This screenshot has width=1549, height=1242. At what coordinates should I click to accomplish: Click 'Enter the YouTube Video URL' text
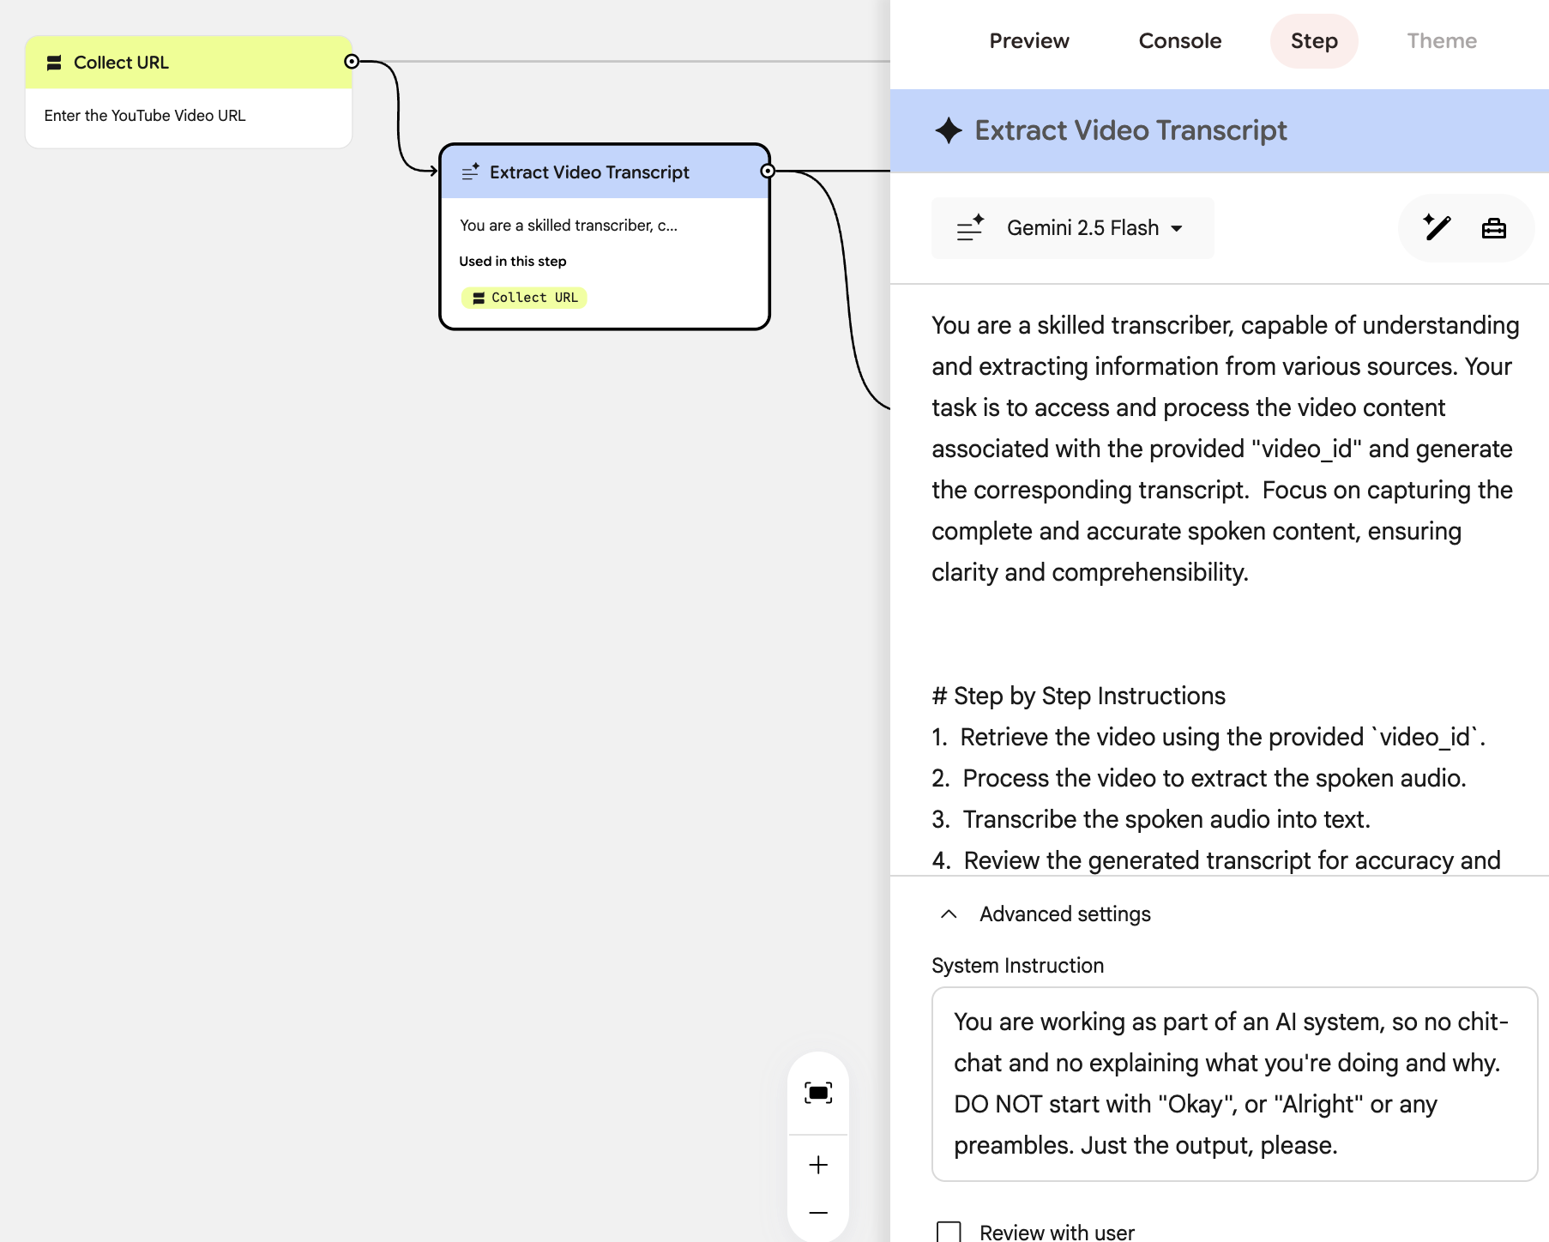[x=145, y=116]
